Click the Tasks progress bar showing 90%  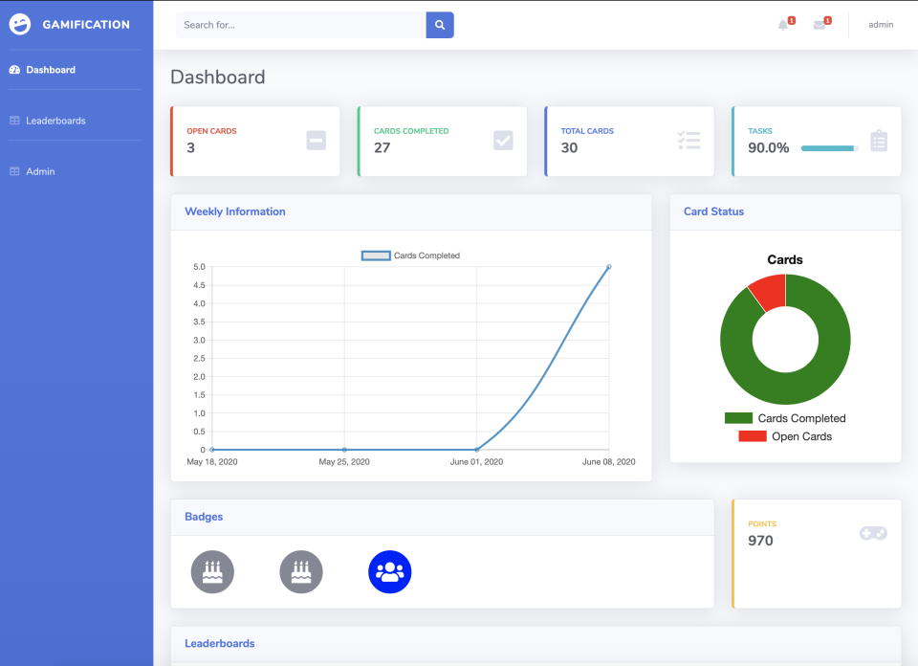click(828, 148)
